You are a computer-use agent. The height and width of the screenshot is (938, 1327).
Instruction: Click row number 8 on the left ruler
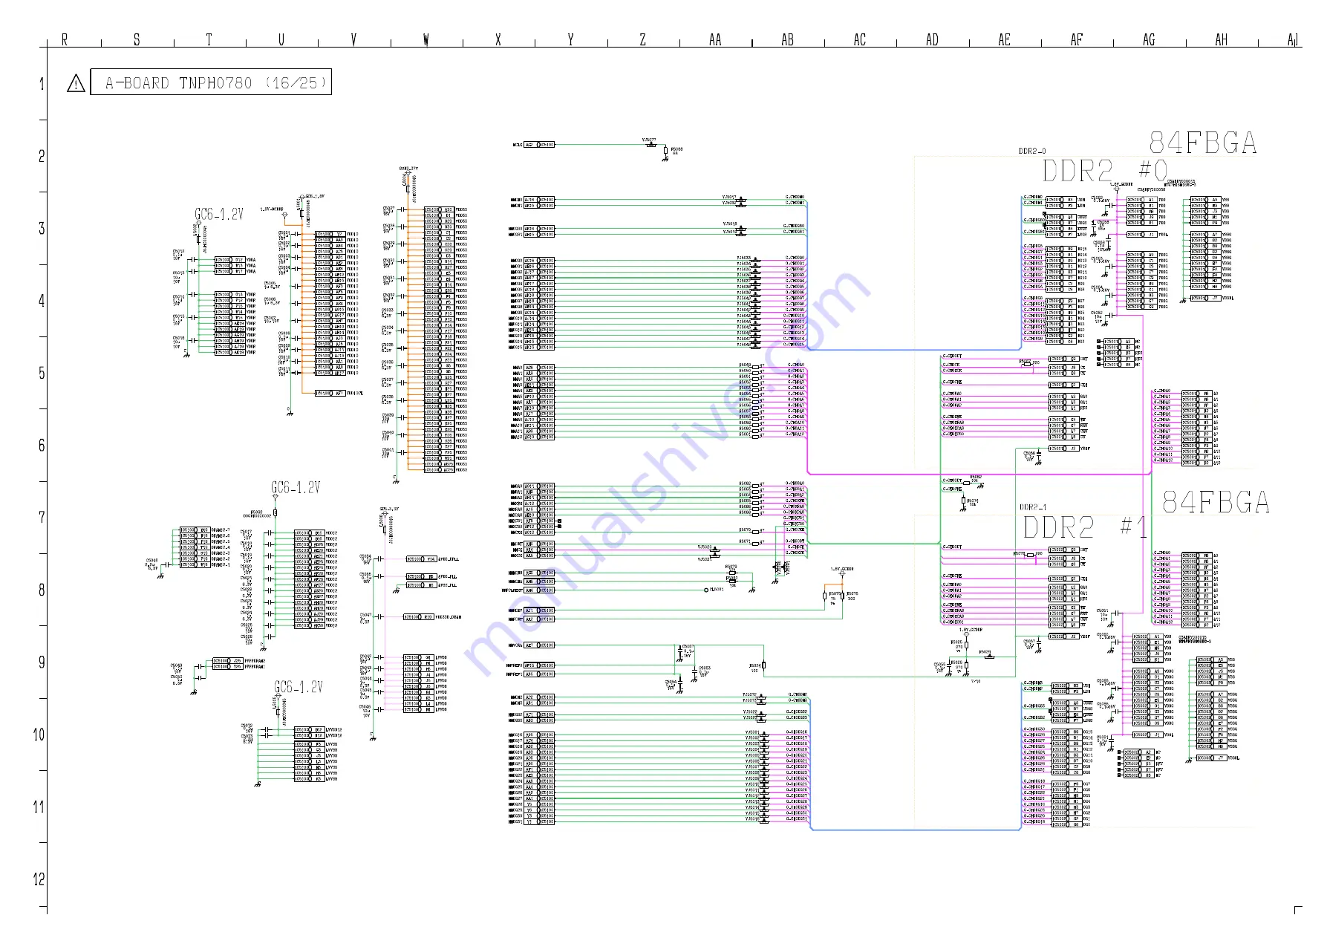click(x=42, y=590)
